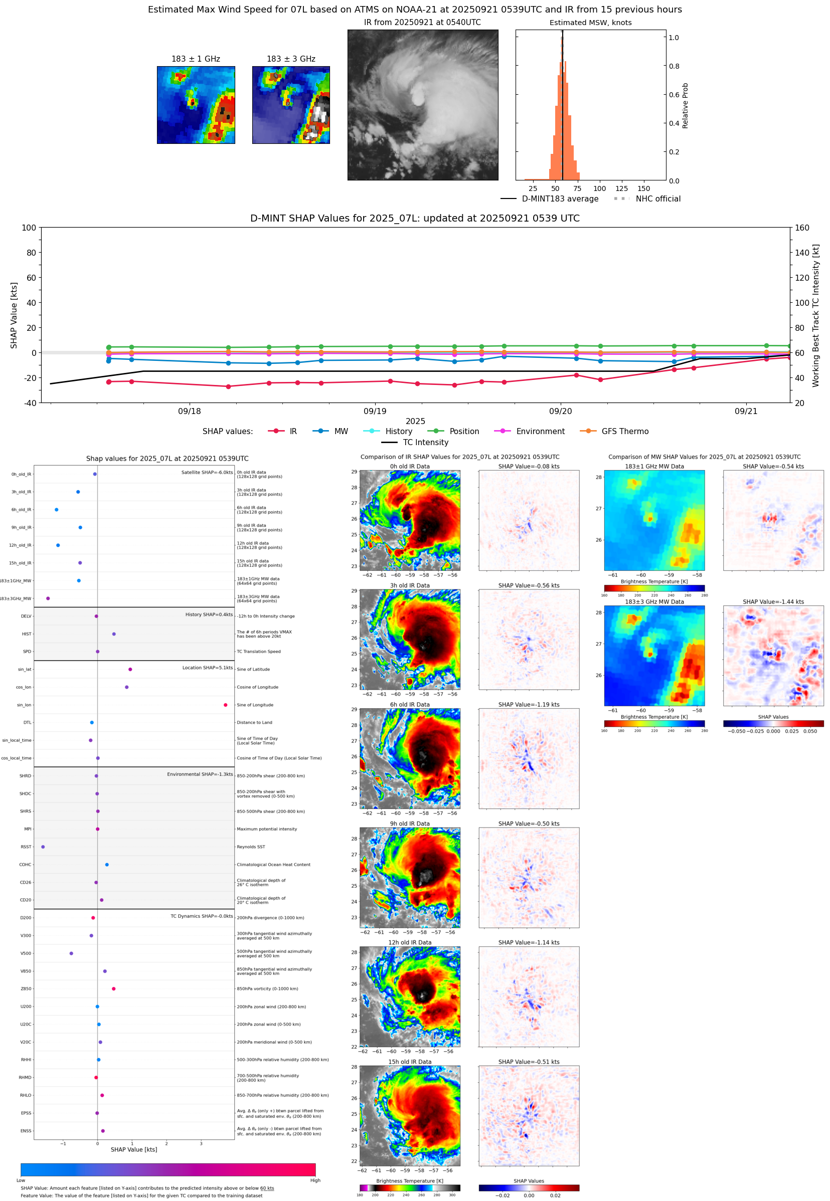The height and width of the screenshot is (1201, 830).
Task: Select the 9h old IR Data image
Action: tap(410, 877)
